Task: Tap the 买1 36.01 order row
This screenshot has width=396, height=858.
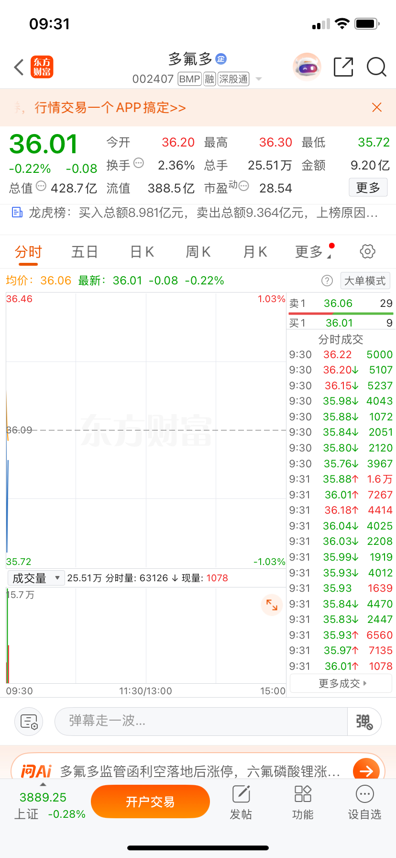Action: [x=341, y=323]
